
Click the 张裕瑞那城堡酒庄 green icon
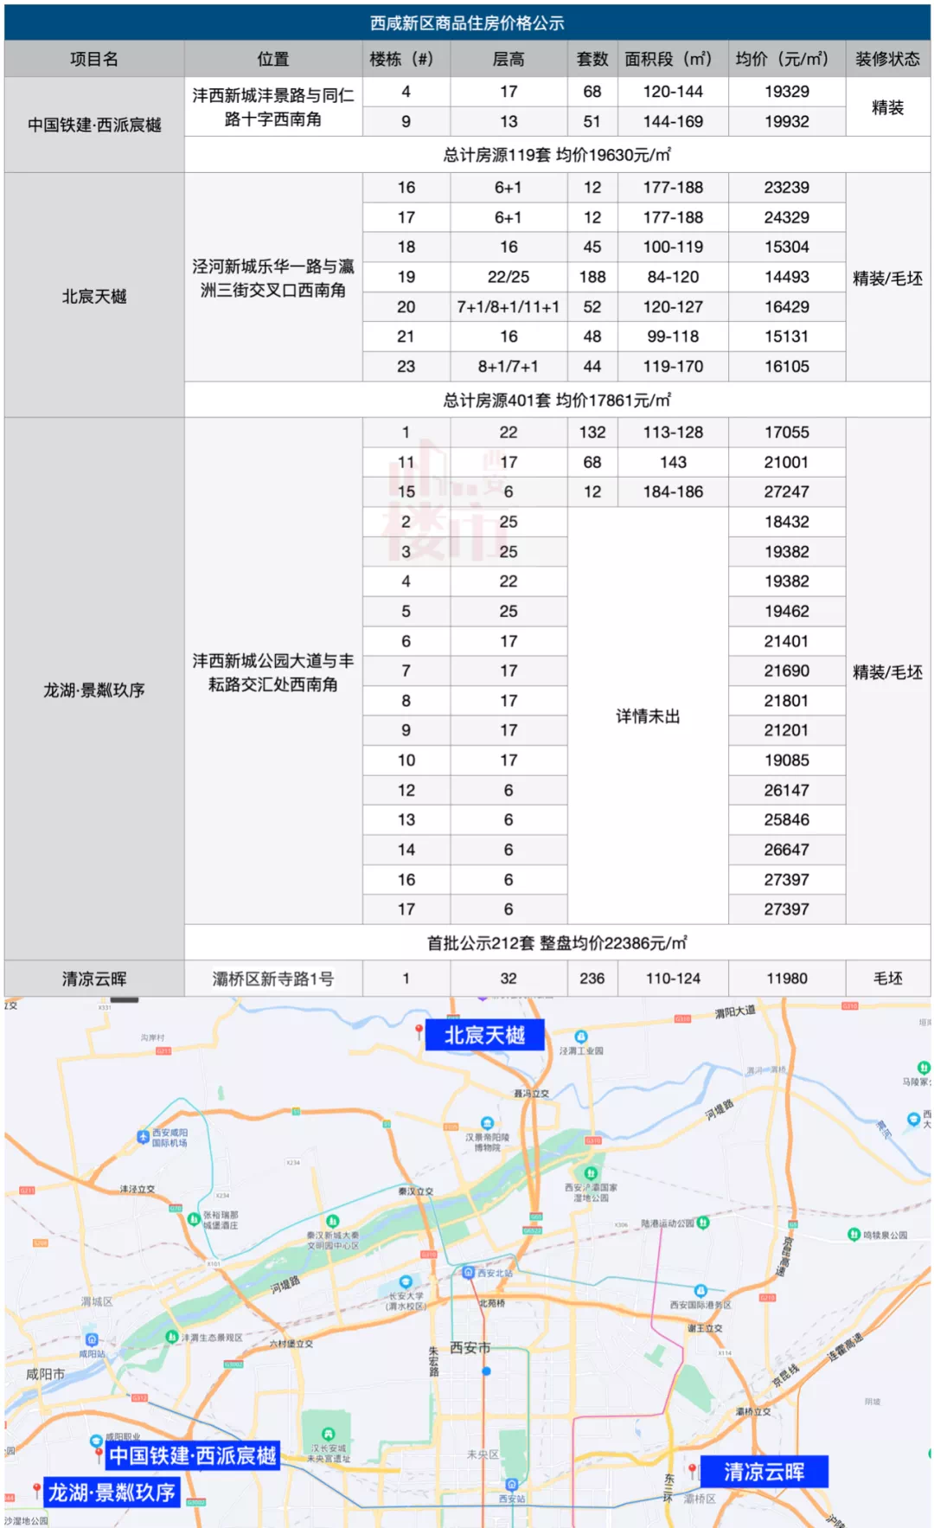pyautogui.click(x=194, y=1219)
